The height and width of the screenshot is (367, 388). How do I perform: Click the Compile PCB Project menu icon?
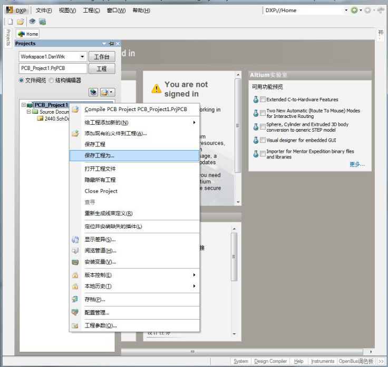(x=75, y=109)
